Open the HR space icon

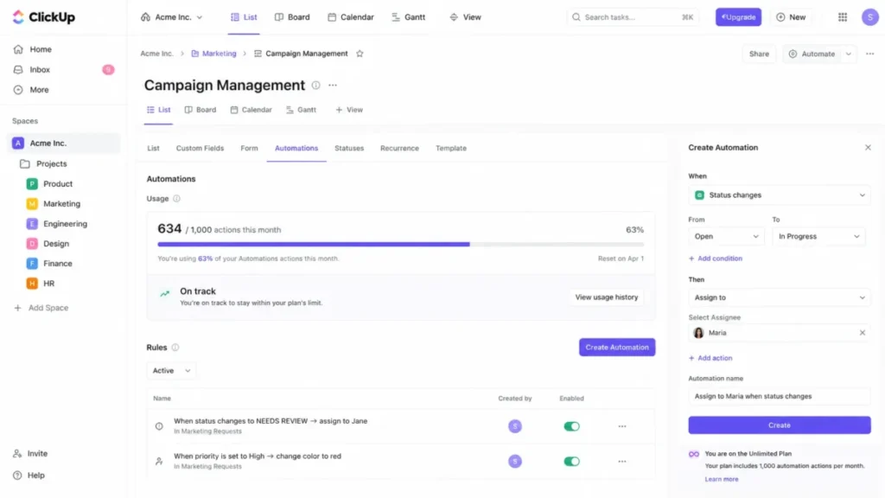[32, 284]
